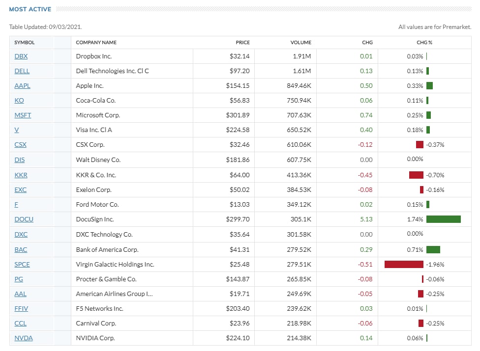
Task: Go to the DXC quote page
Action: coord(21,234)
